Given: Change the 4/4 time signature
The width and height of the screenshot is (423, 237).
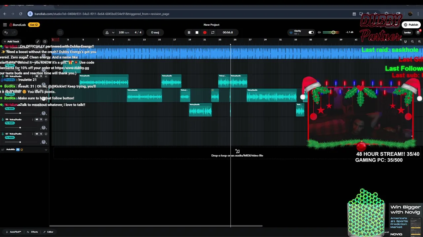Looking at the screenshot, I should pos(138,32).
